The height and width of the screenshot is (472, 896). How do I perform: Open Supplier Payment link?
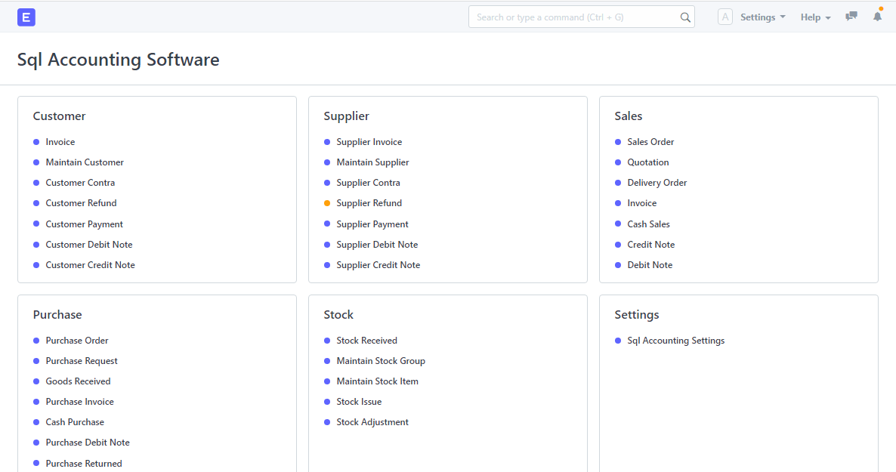point(372,224)
